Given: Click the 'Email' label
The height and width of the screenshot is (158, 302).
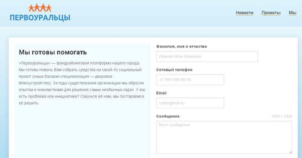Looking at the screenshot, I should (161, 93).
